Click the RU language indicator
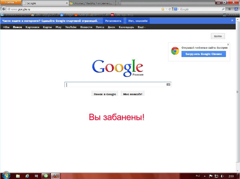240x179 pixels. pyautogui.click(x=198, y=176)
